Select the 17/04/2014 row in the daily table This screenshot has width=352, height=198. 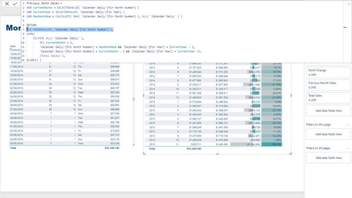[x=65, y=67]
